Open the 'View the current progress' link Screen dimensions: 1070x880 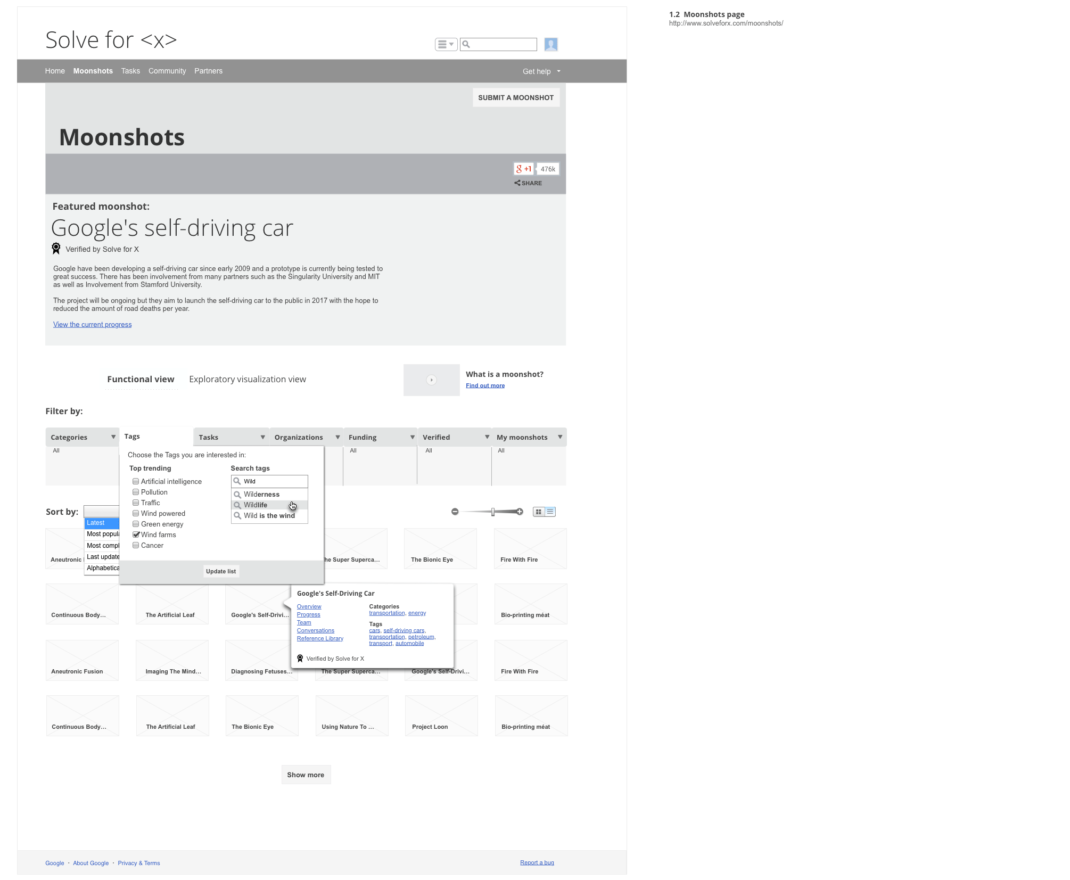coord(92,324)
